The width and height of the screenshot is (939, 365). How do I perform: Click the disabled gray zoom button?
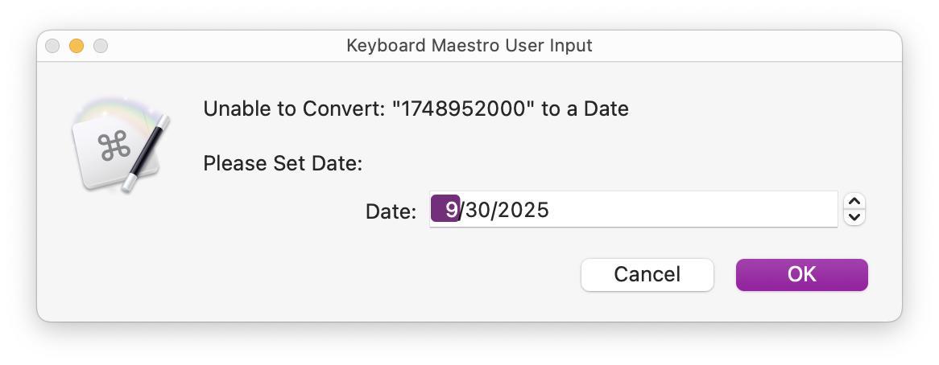[x=101, y=46]
